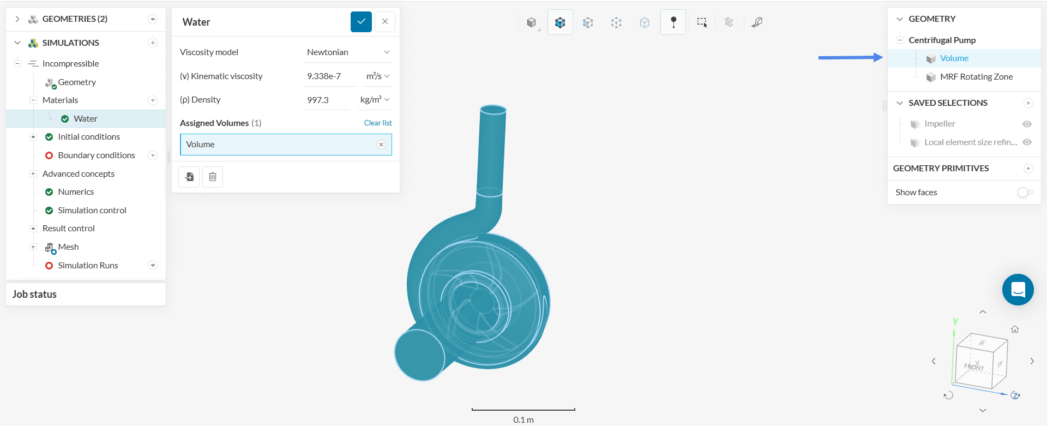
Task: Select the pin probe point tool
Action: pyautogui.click(x=673, y=22)
